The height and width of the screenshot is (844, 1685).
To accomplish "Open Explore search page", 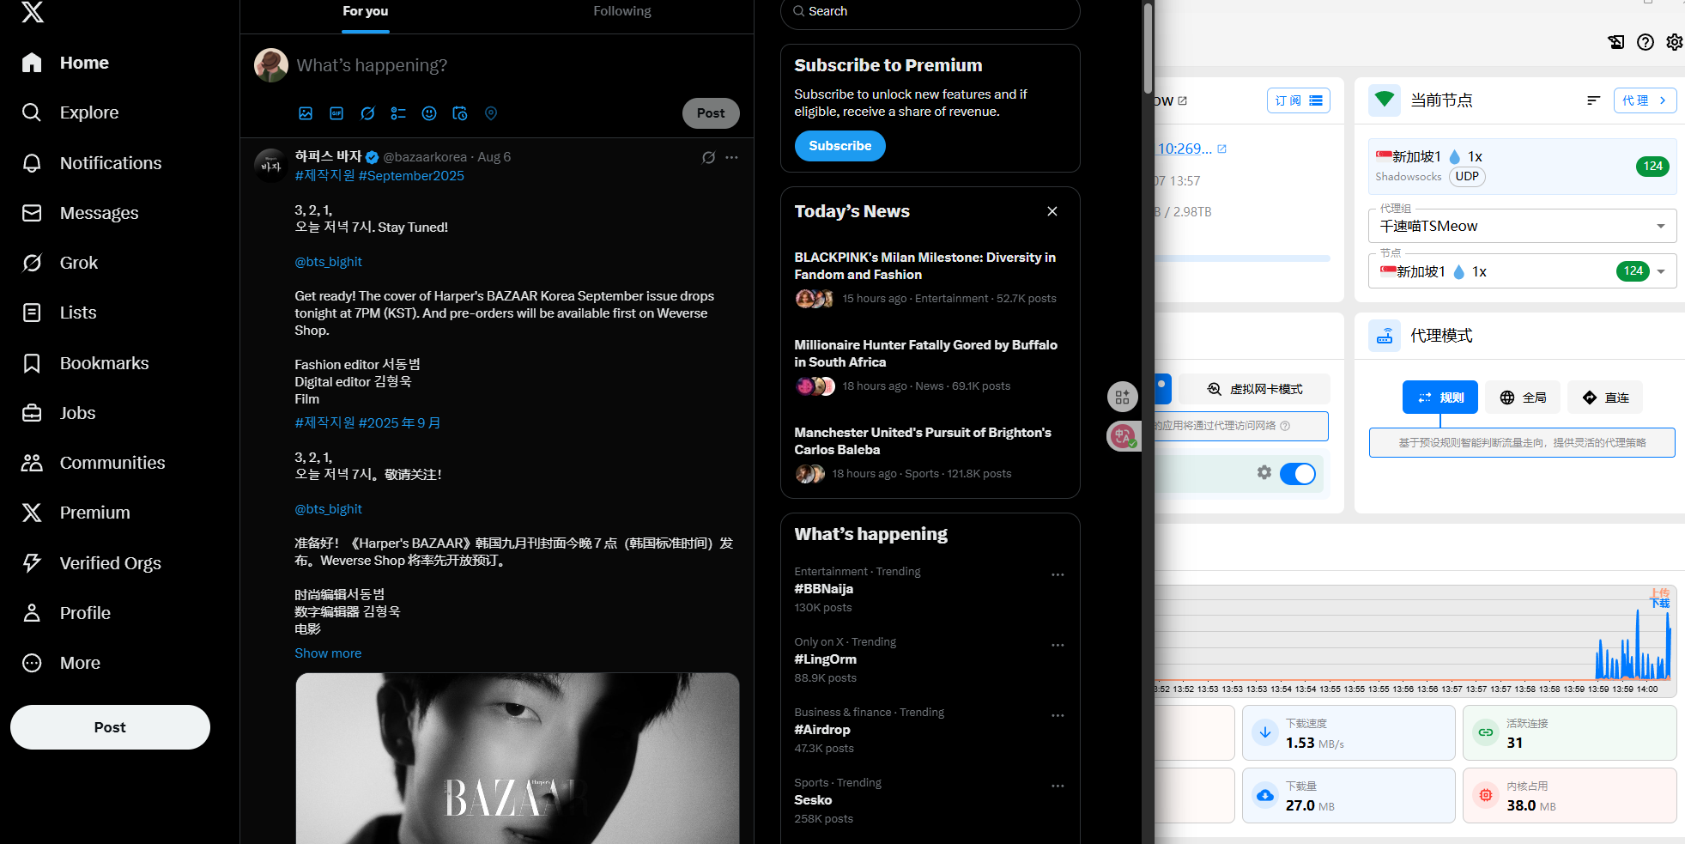I will (70, 112).
